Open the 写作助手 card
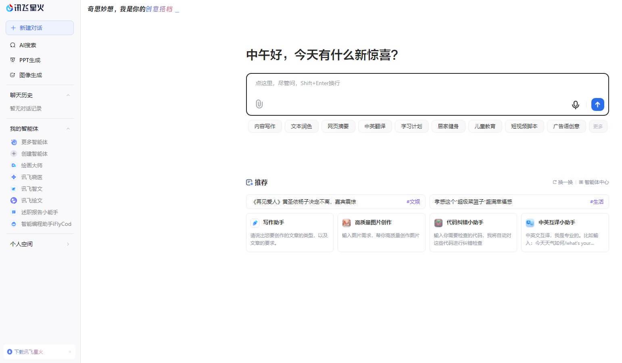This screenshot has width=622, height=363. click(290, 233)
